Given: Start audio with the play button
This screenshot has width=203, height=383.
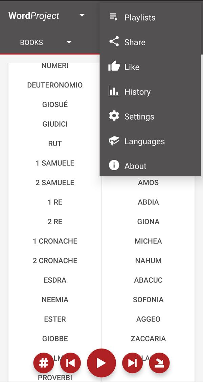Looking at the screenshot, I should 101,363.
